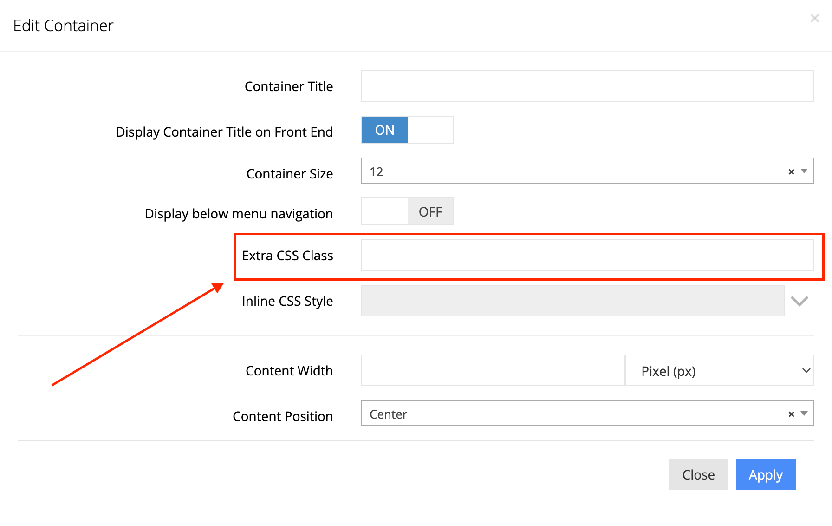The width and height of the screenshot is (832, 526).
Task: Close the dialog with the Close button
Action: point(698,474)
